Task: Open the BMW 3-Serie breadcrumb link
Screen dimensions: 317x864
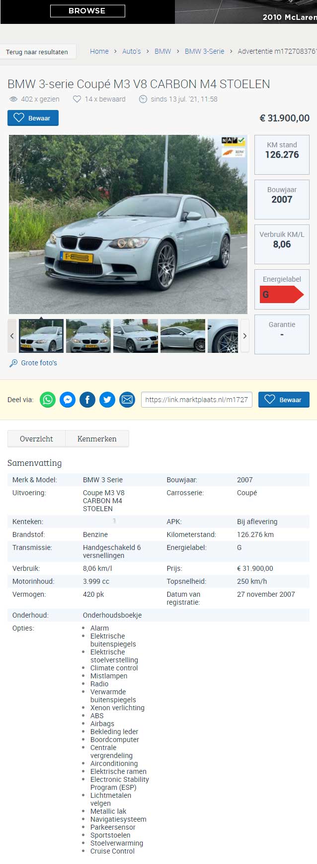Action: (204, 51)
